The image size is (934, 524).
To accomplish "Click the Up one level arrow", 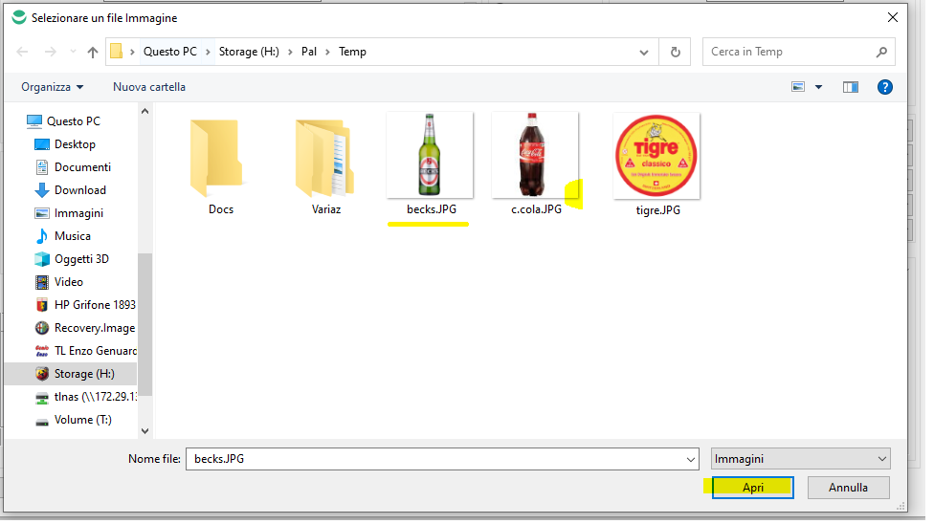I will 93,52.
